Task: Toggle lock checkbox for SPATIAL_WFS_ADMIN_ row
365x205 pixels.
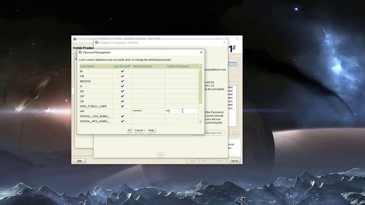Action: coord(122,121)
